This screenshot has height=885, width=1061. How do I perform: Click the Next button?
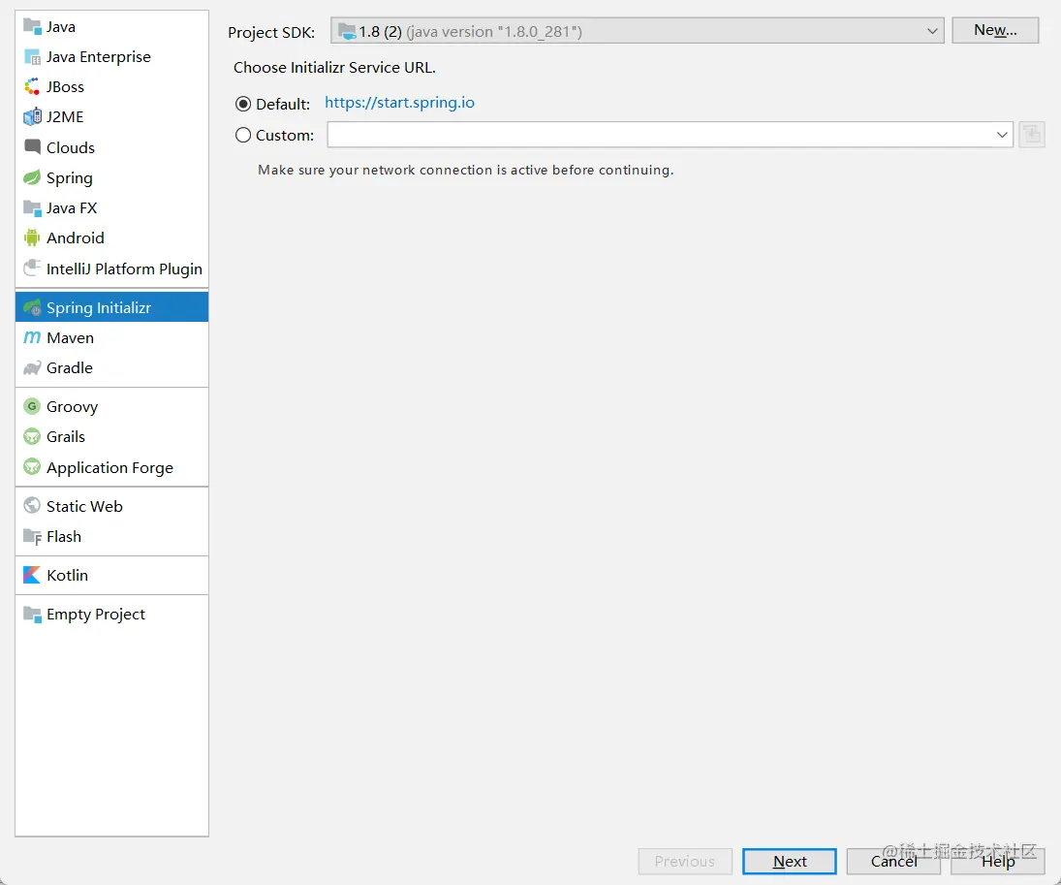(789, 862)
